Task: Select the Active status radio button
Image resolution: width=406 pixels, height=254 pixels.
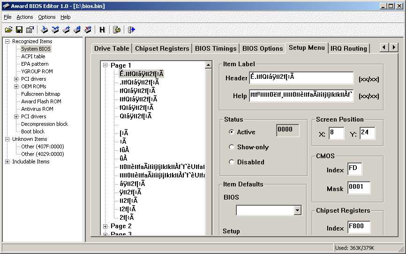Action: click(232, 132)
